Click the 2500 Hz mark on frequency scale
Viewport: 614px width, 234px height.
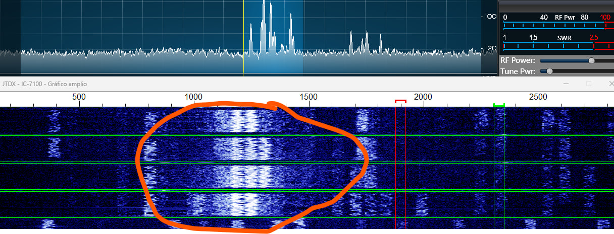pos(537,97)
